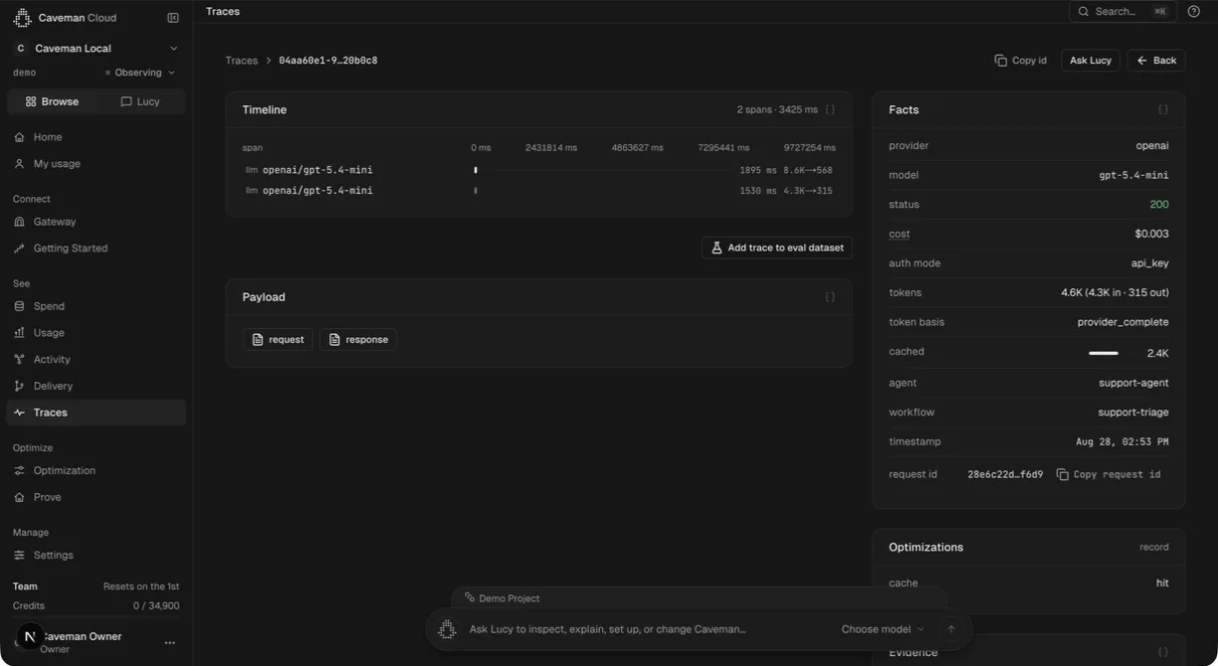Select the first openai/gpt-5.4-mini span, 1895 ms

[538, 170]
